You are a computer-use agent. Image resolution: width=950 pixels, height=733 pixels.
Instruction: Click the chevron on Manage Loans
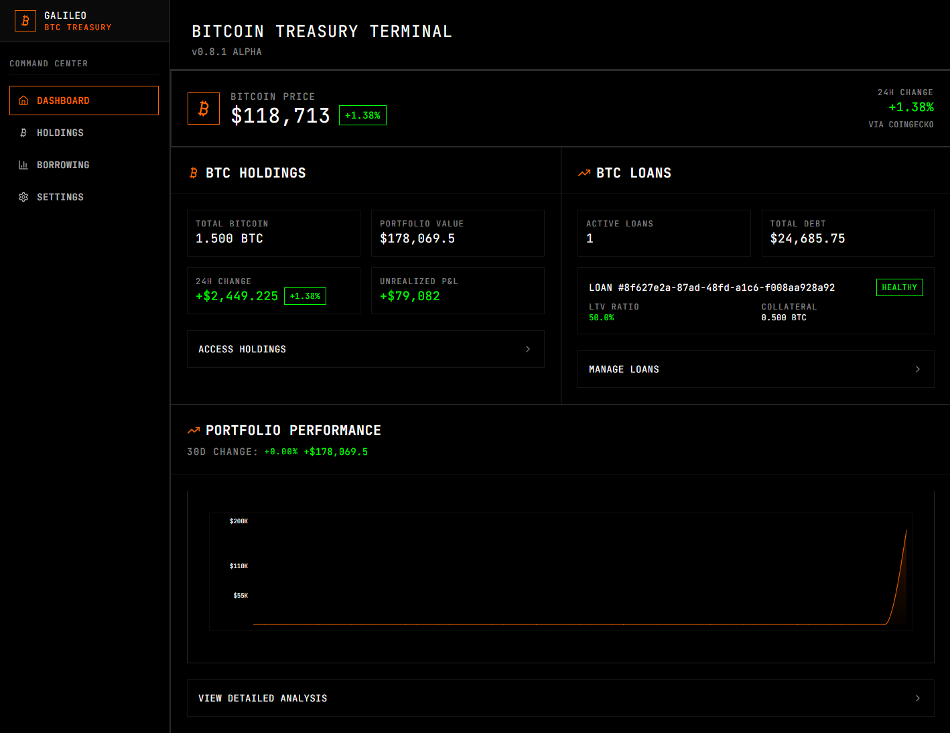[x=918, y=369]
